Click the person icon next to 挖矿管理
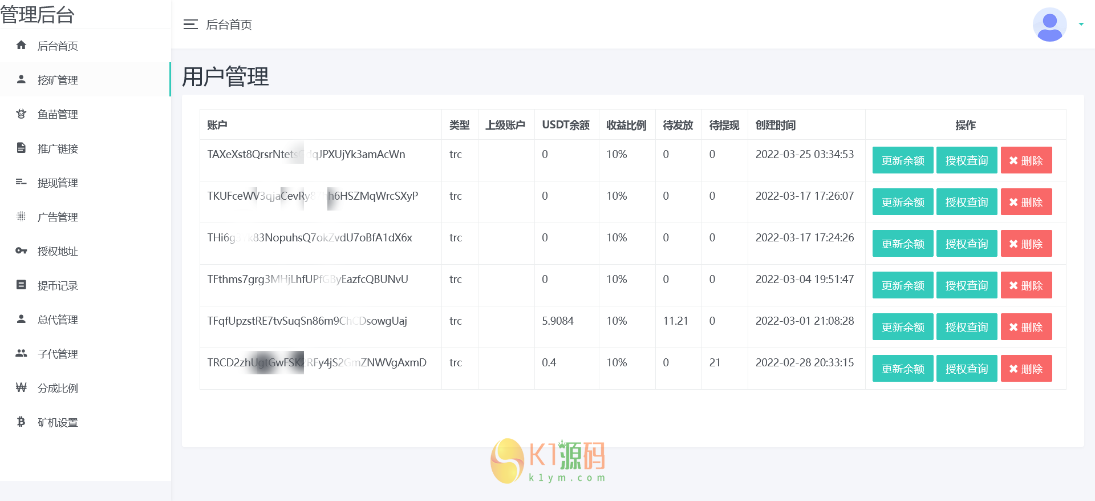The height and width of the screenshot is (501, 1095). pyautogui.click(x=21, y=79)
